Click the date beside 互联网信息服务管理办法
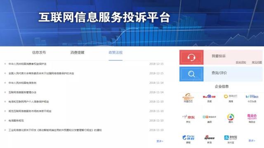The width and height of the screenshot is (264, 148). point(156,92)
